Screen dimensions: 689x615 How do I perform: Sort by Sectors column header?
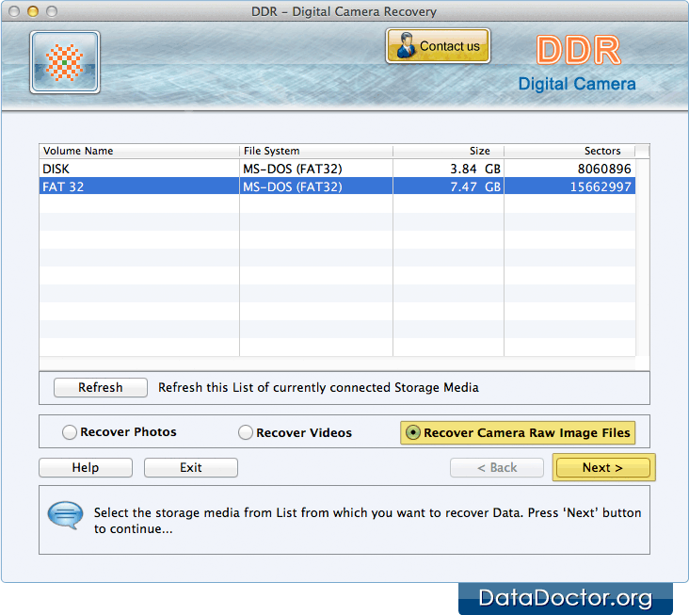tap(569, 151)
